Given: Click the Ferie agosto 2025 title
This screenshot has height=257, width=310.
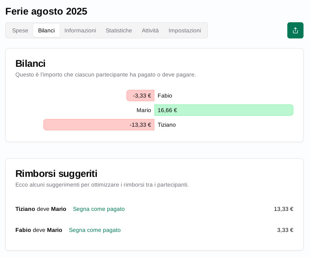Looking at the screenshot, I should [x=46, y=11].
